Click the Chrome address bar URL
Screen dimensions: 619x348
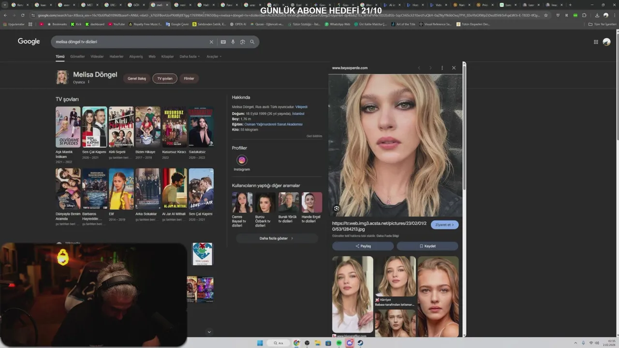[288, 15]
